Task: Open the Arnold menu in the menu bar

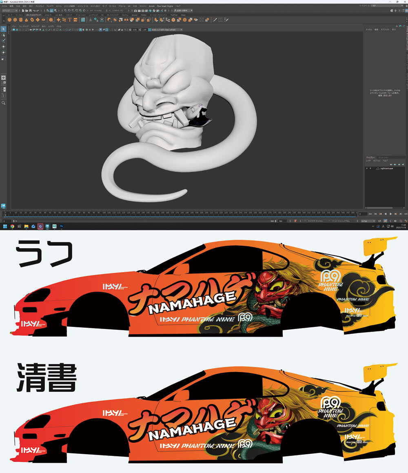Action: [151, 7]
